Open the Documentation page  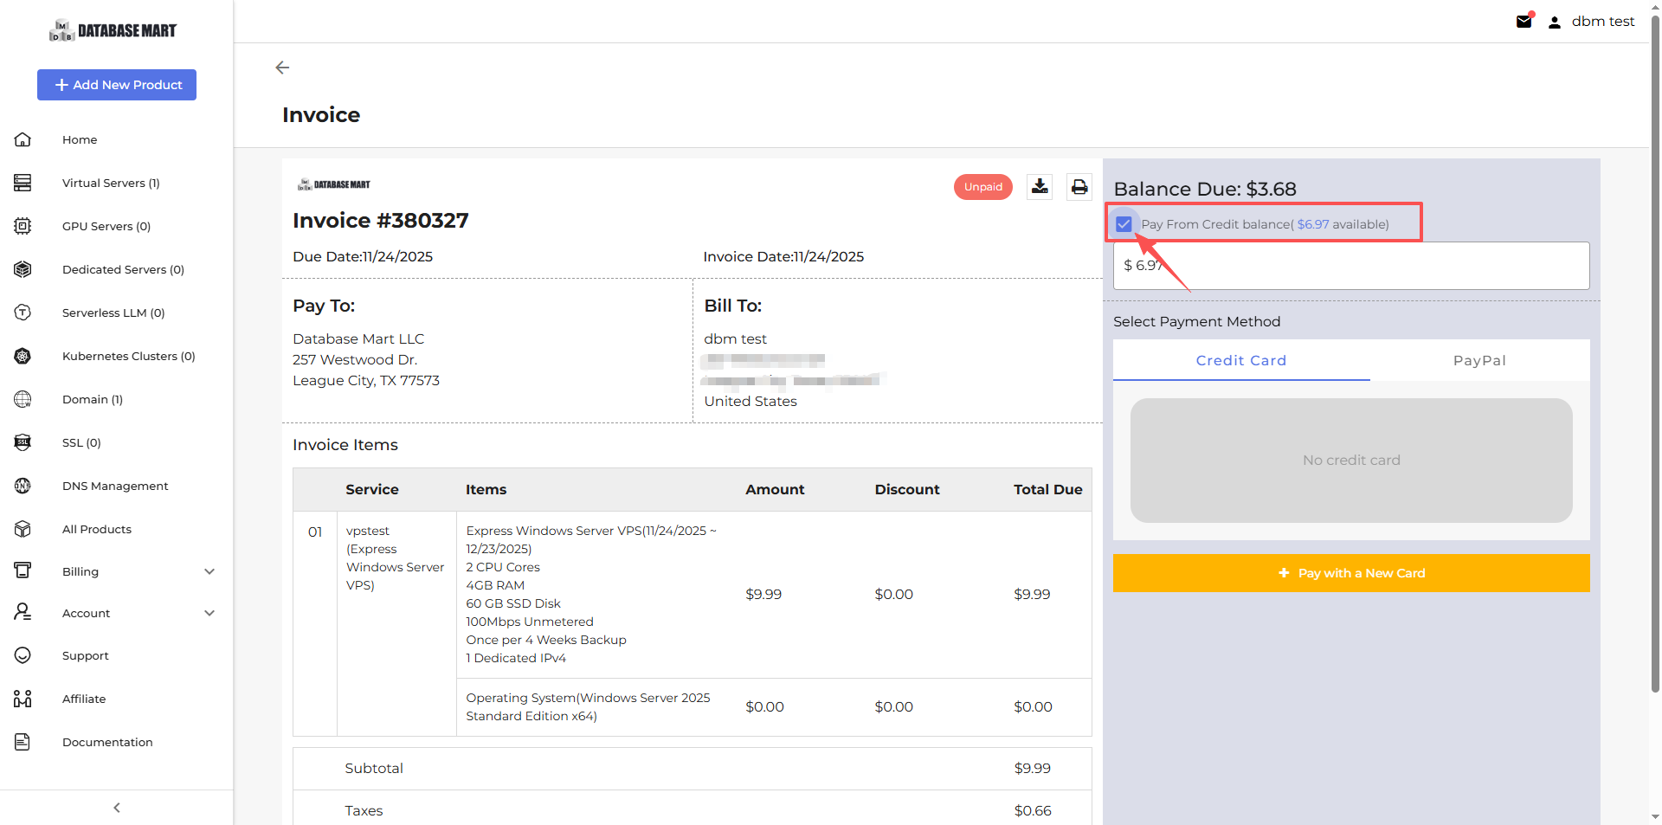point(107,742)
